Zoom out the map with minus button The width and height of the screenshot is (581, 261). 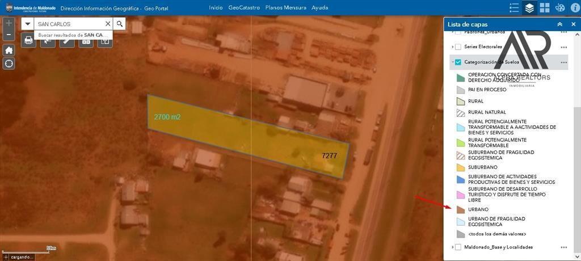pyautogui.click(x=9, y=35)
